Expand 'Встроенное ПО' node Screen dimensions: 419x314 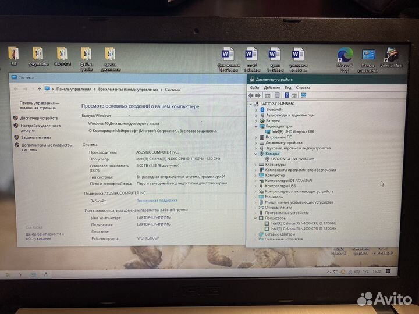[x=256, y=137]
